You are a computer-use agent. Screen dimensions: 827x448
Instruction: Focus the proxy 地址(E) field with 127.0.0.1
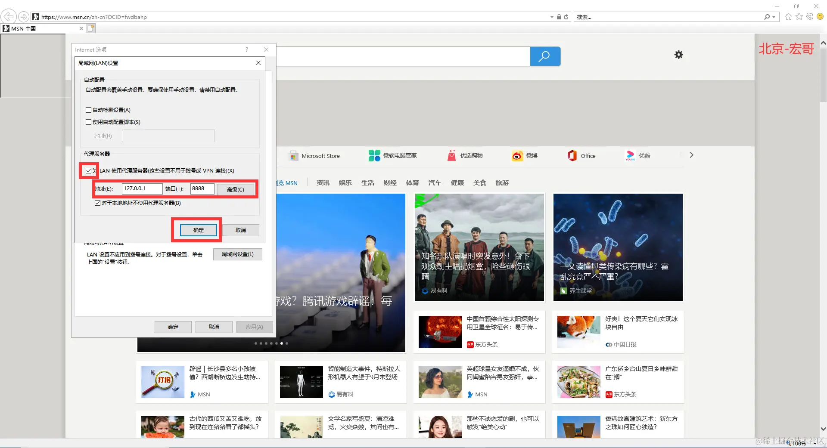[142, 188]
